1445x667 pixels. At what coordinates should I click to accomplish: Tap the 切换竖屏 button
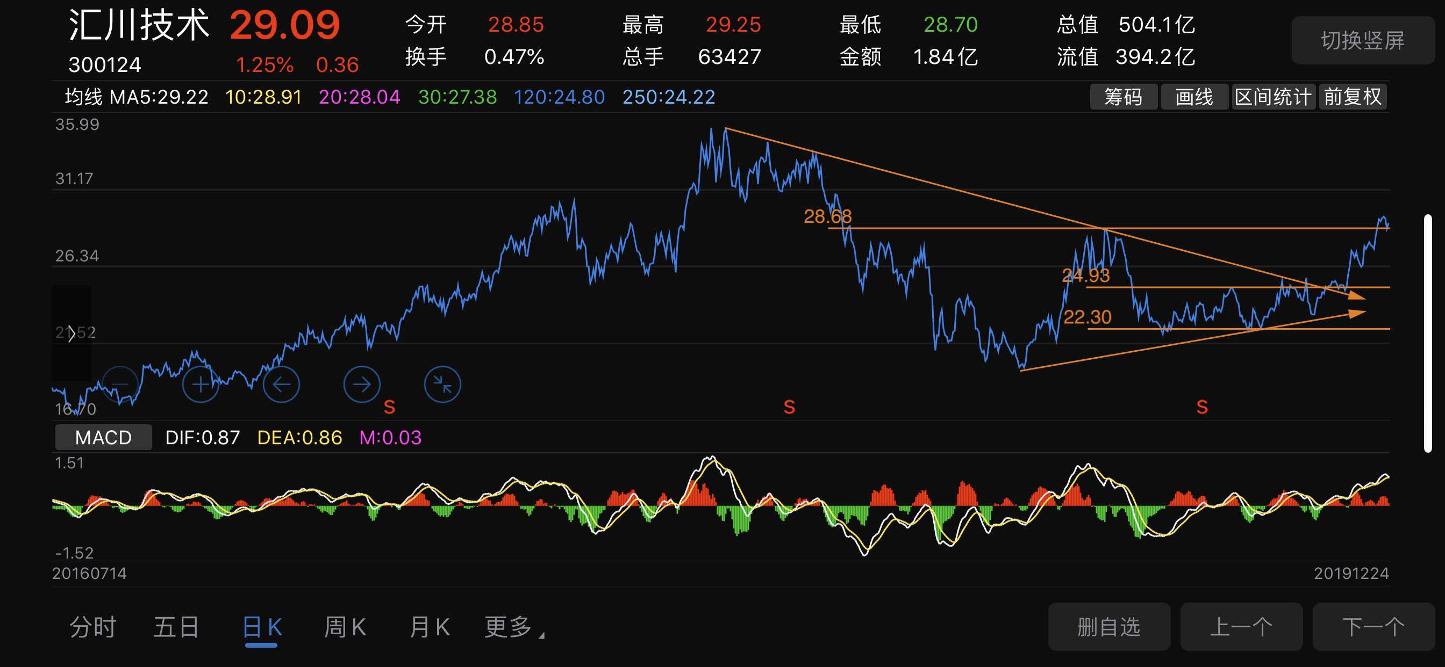coord(1363,40)
